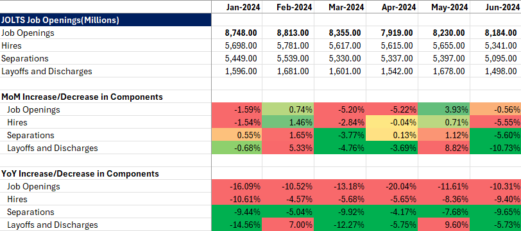This screenshot has height=231, width=521.
Task: Select the cell showing 1,596.00
Action: [x=237, y=71]
